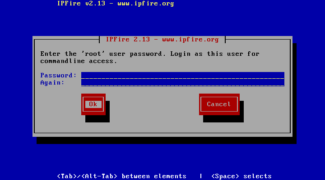Click the empty gray area between Ok and Cancel

point(153,104)
